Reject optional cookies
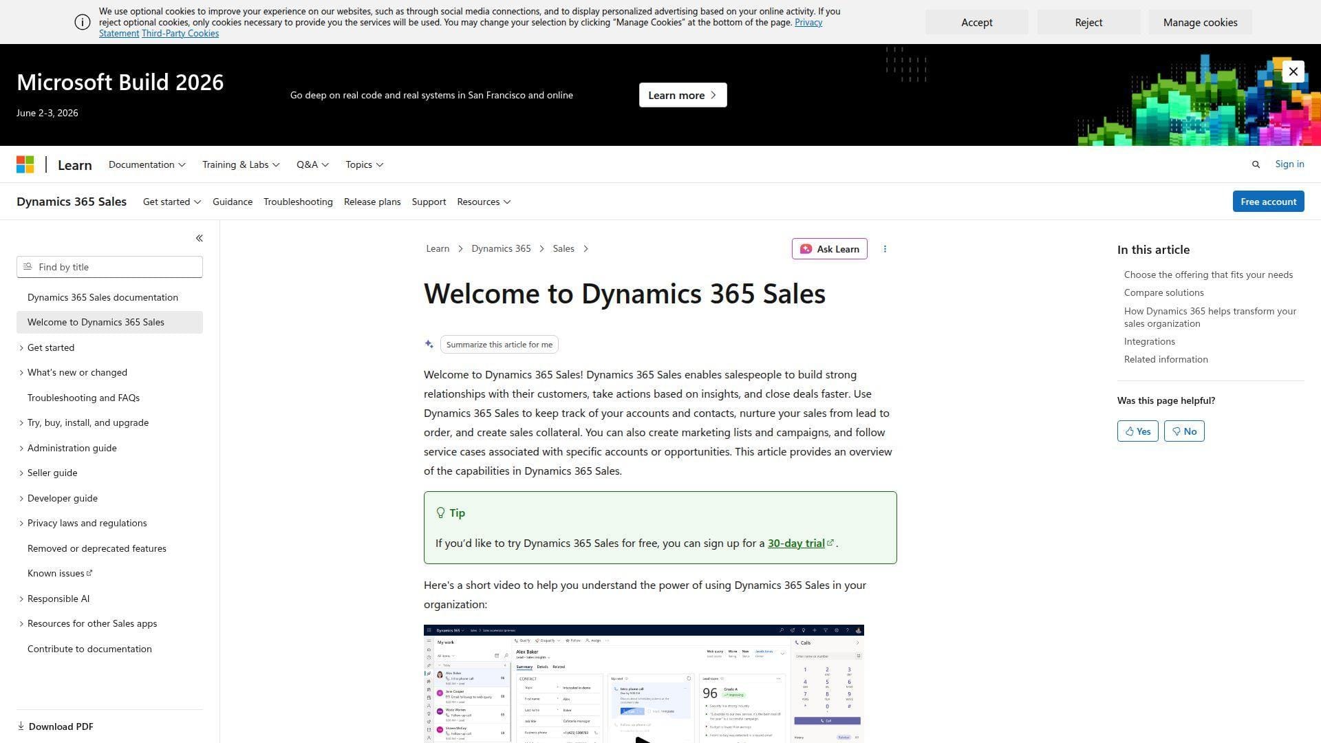1321x743 pixels. pos(1088,22)
